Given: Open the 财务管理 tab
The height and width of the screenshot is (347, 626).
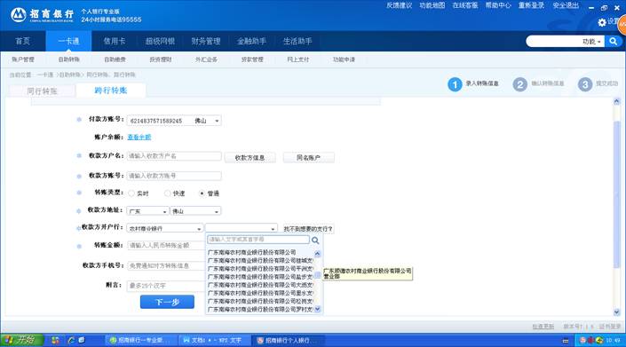Looking at the screenshot, I should tap(206, 41).
